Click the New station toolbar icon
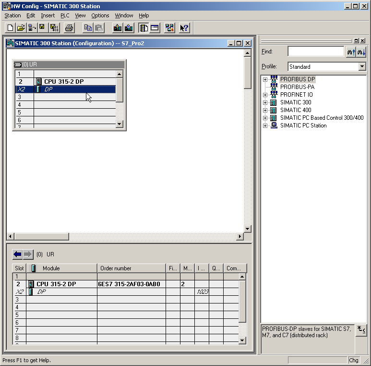 tap(10, 28)
